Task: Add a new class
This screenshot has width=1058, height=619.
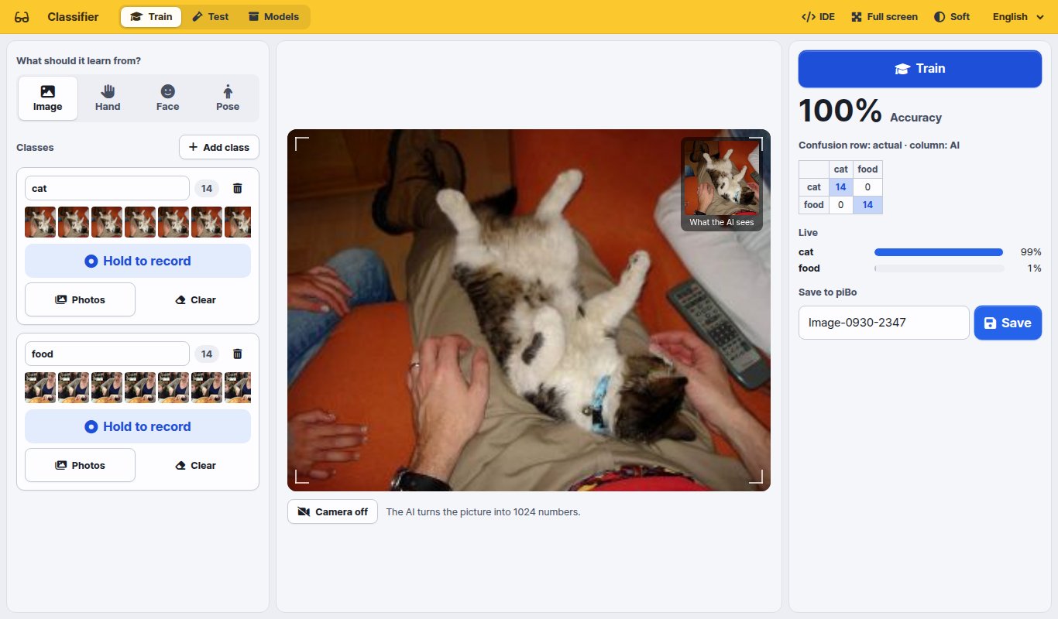Action: click(219, 147)
